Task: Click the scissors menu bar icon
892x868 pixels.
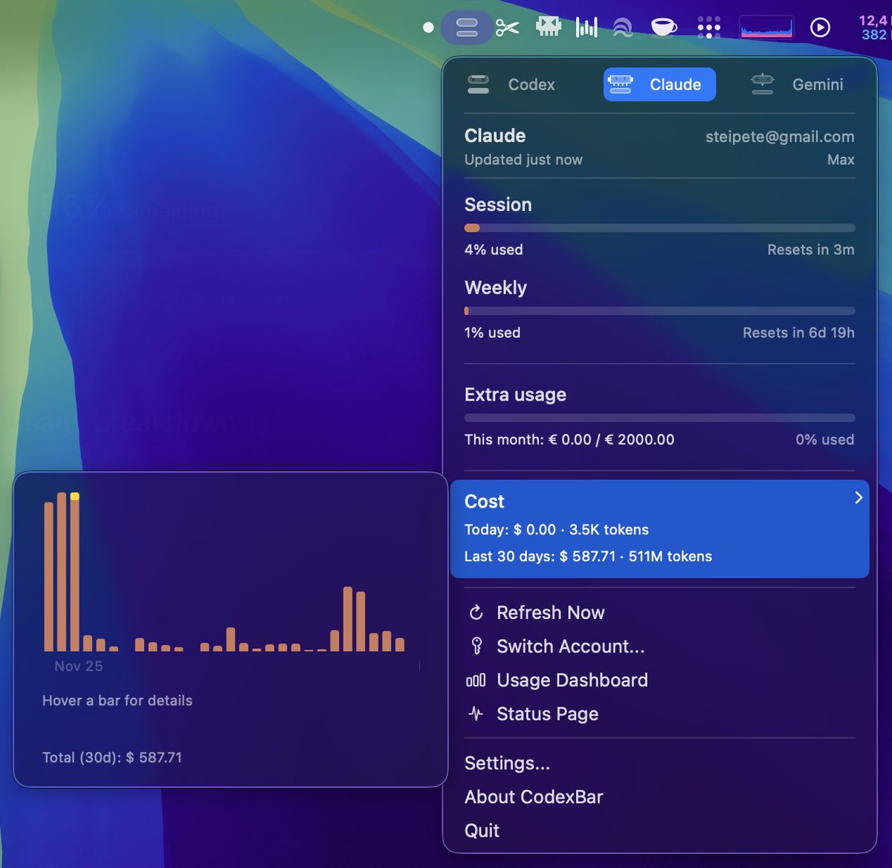Action: pos(507,28)
